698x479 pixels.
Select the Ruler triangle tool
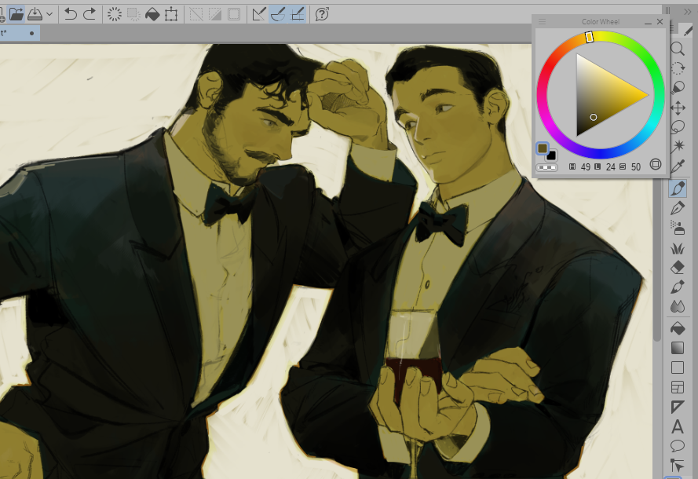[x=678, y=407]
